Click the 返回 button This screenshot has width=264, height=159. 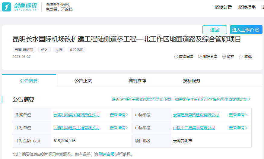(x=215, y=30)
